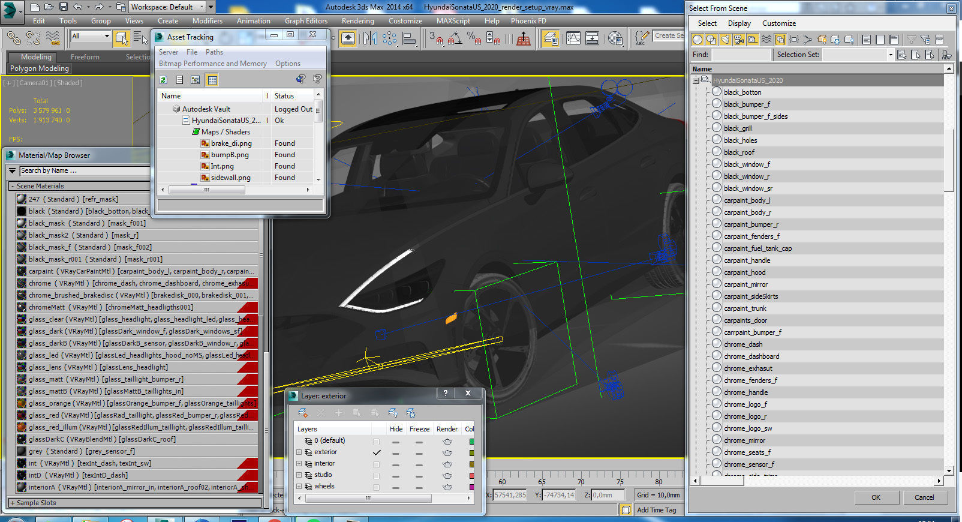
Task: Click Create New Layer icon in Layer dialog
Action: click(303, 413)
